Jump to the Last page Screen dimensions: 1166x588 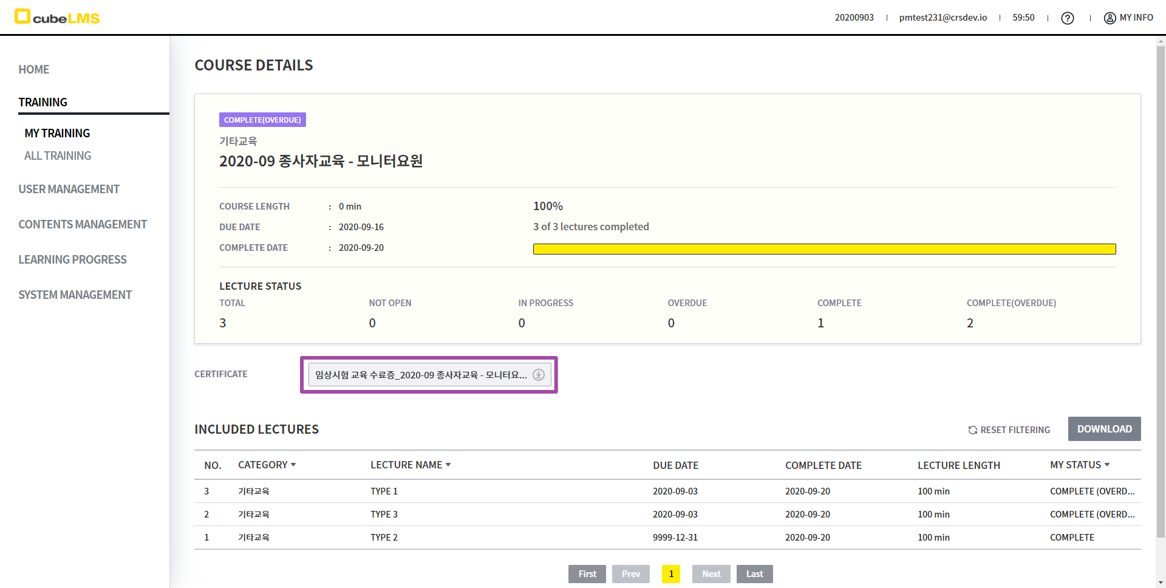click(x=754, y=574)
